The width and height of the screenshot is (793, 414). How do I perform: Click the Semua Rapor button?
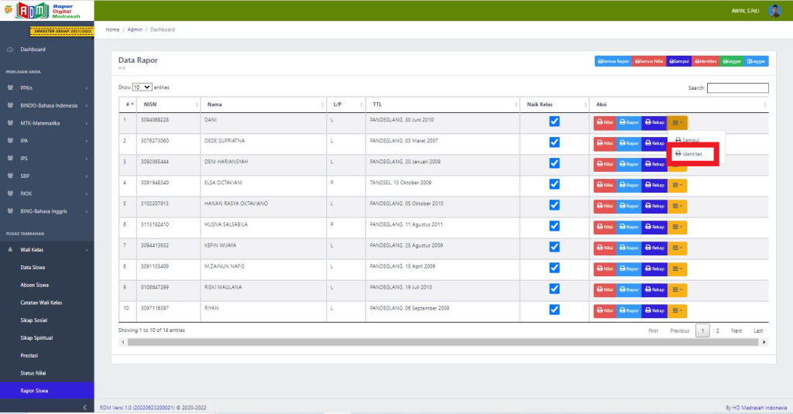(613, 61)
